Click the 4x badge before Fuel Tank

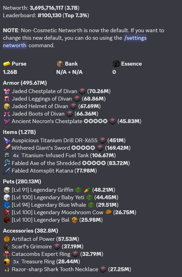(x=16, y=156)
